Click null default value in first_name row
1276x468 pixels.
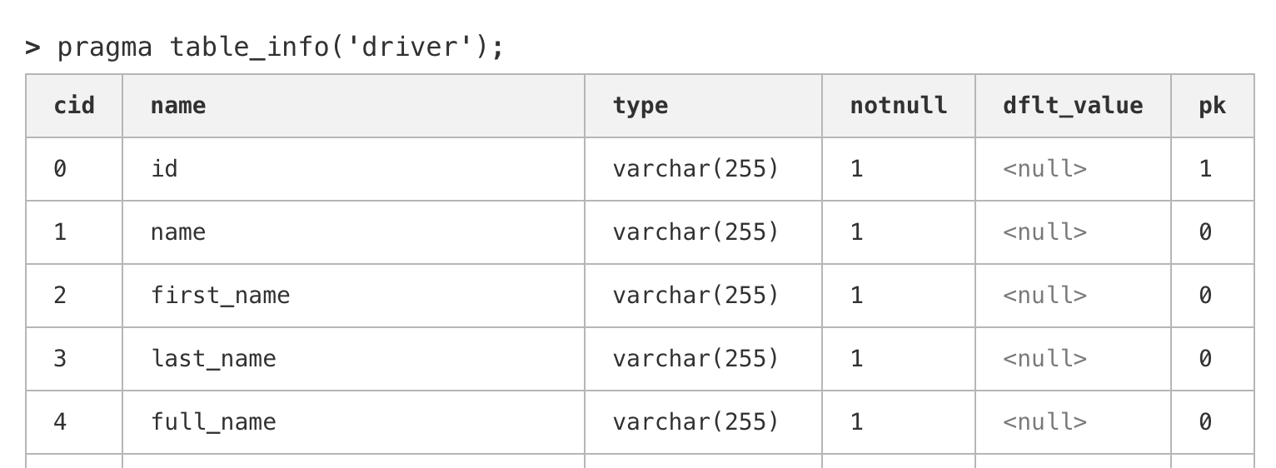tap(1044, 296)
